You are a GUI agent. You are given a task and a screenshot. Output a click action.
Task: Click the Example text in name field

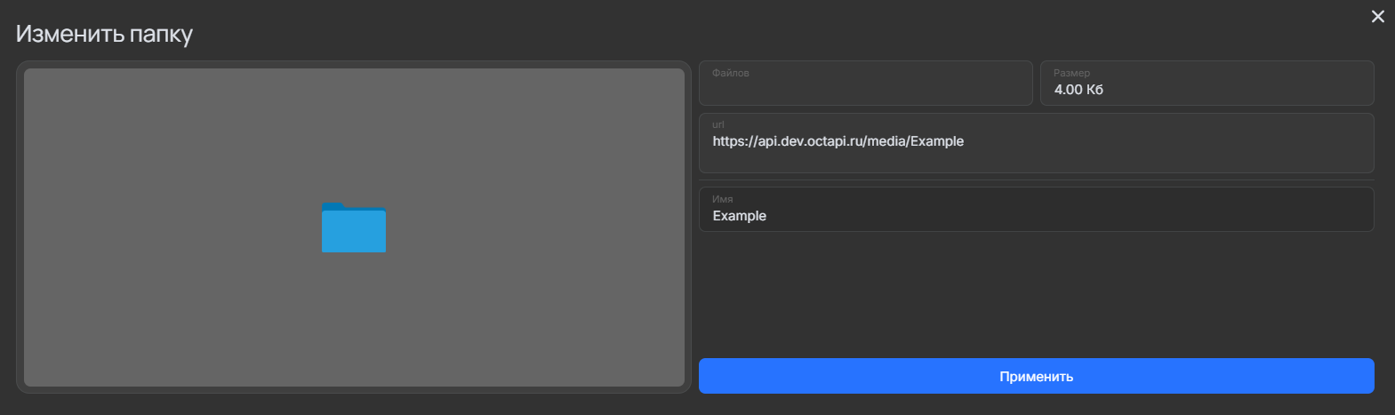point(739,216)
